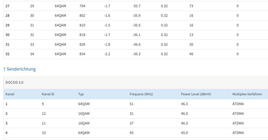The width and height of the screenshot is (268, 140).
Task: Click the 64QAM cell in channel 30
Action: point(60,35)
